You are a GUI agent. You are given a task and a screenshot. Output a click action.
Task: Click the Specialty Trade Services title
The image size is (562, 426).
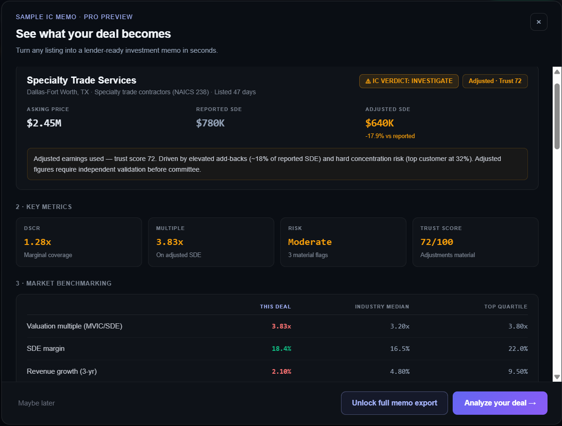click(x=82, y=80)
